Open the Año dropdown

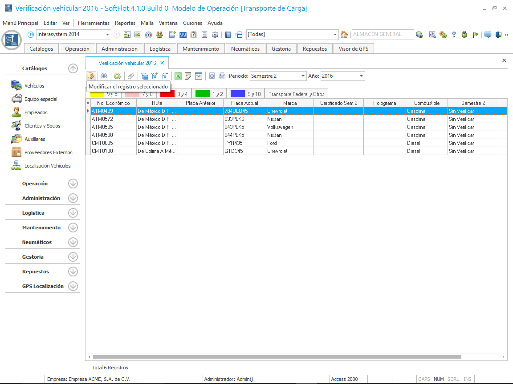tap(361, 76)
